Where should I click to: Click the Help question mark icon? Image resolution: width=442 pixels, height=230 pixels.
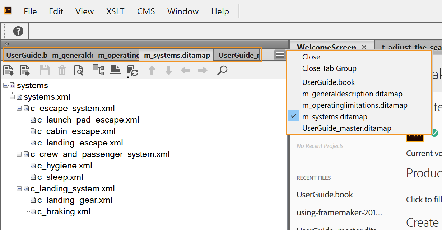tap(18, 31)
